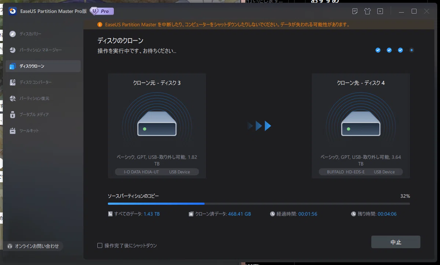Click the cloned data plus icon
Viewport: 440px width, 265px height.
click(191, 214)
